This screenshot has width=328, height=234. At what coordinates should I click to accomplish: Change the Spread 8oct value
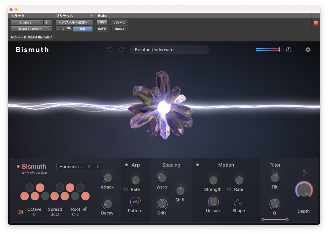coord(55,214)
